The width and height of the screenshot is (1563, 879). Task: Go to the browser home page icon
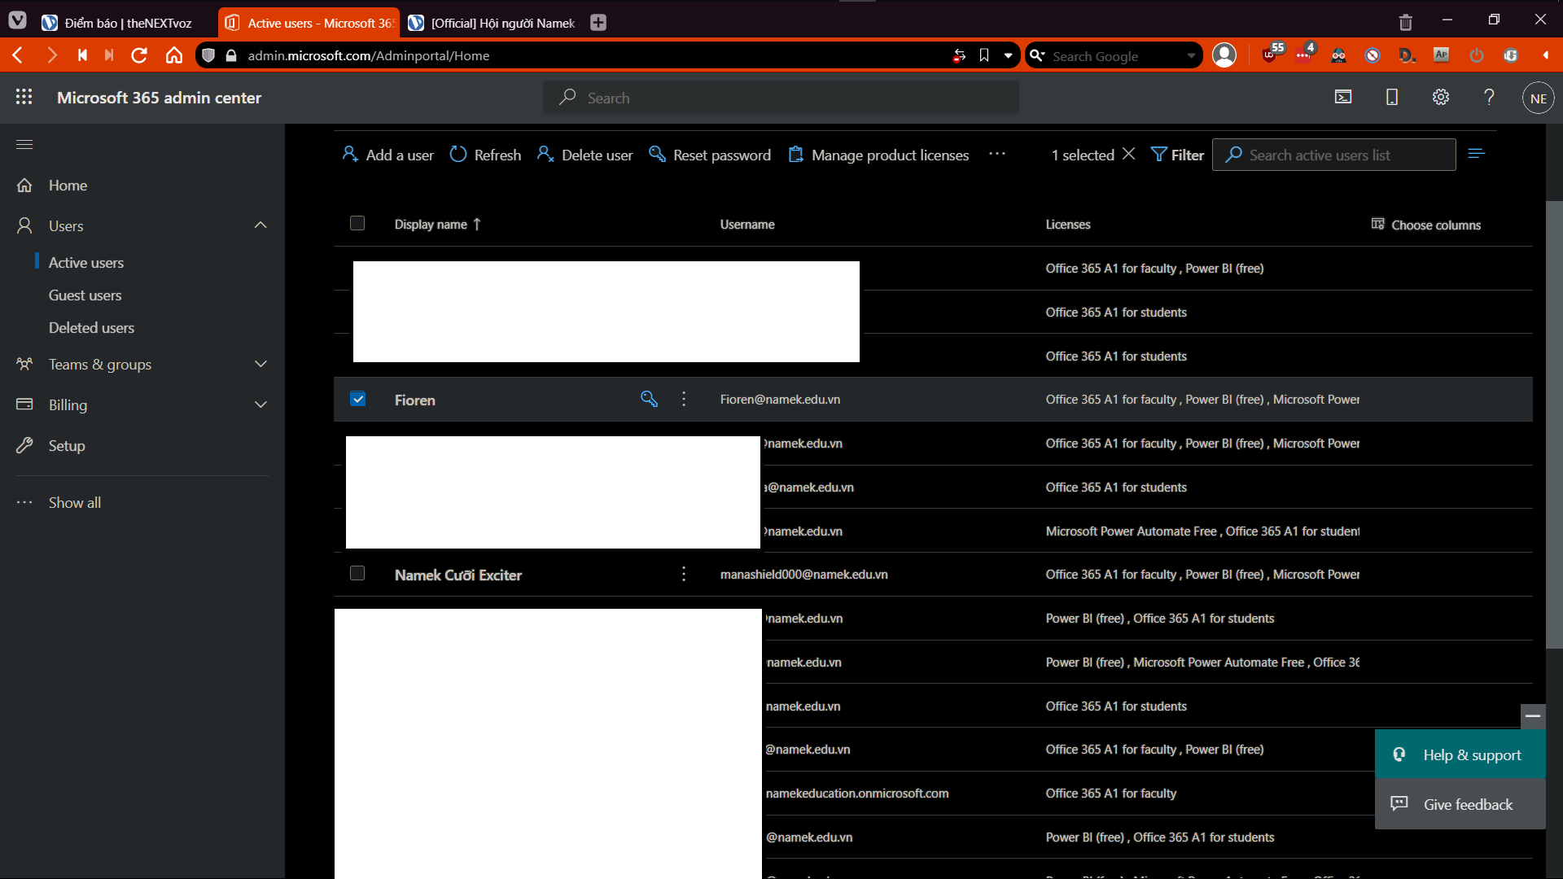[x=174, y=55]
